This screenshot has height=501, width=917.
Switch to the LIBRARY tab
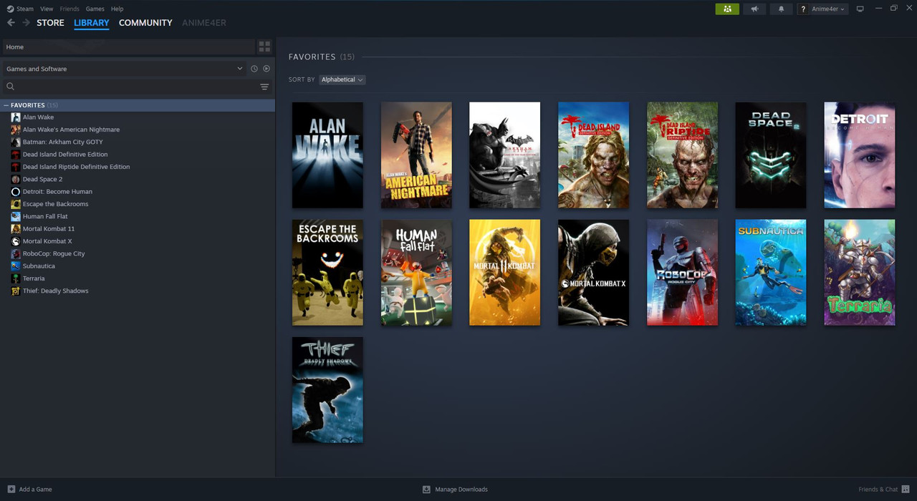92,23
